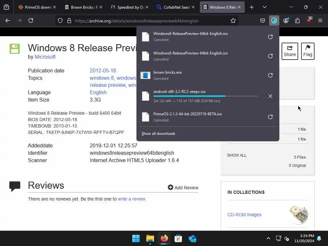Open a new tab with plus button
The width and height of the screenshot is (328, 246).
[252, 7]
